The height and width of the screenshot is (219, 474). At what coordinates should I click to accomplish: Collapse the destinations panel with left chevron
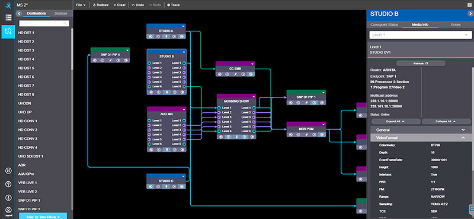tap(19, 14)
